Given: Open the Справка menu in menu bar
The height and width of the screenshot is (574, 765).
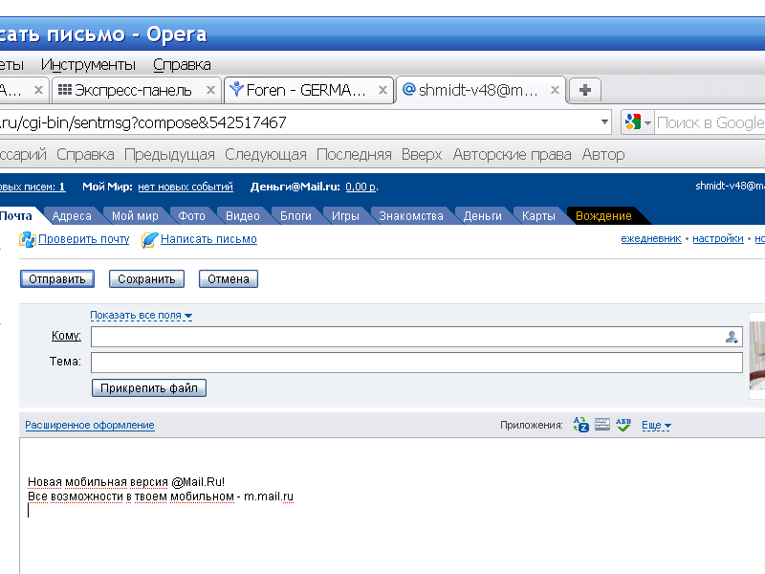Looking at the screenshot, I should (182, 64).
